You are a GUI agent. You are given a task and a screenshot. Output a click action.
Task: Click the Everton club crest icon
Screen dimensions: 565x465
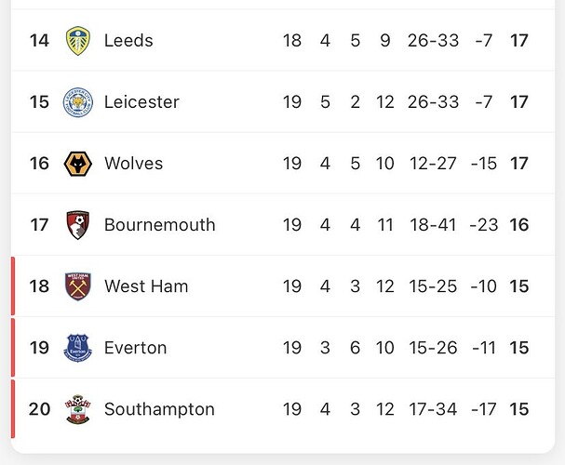coord(77,348)
